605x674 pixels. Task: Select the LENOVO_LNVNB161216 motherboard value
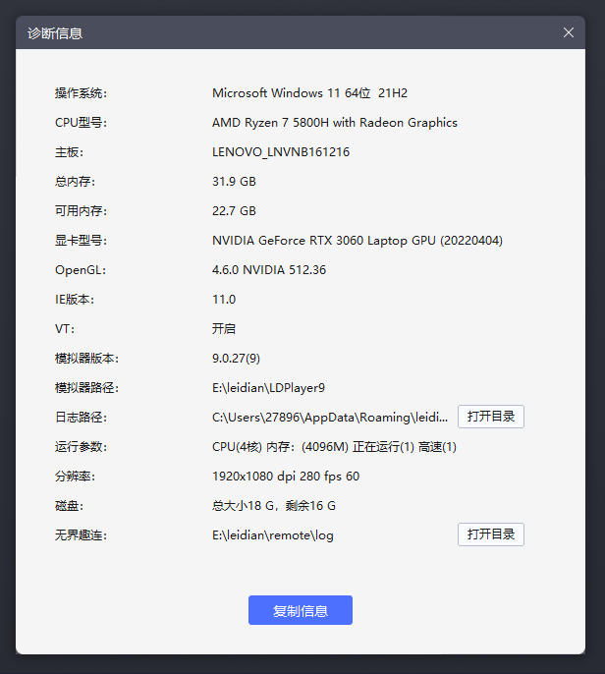coord(281,152)
